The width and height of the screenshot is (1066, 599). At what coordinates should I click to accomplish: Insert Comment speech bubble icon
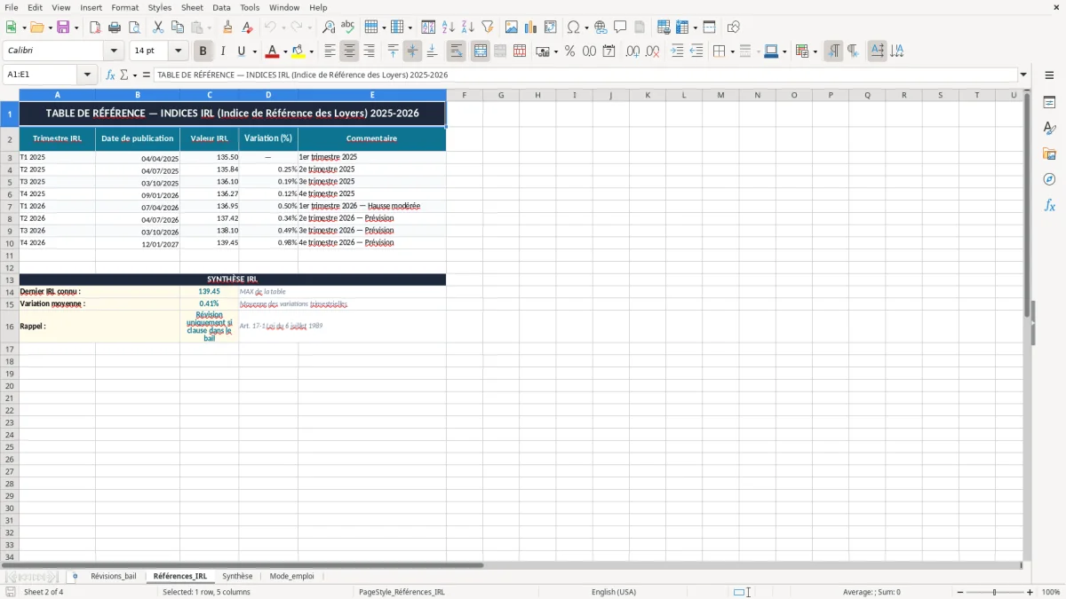point(620,28)
